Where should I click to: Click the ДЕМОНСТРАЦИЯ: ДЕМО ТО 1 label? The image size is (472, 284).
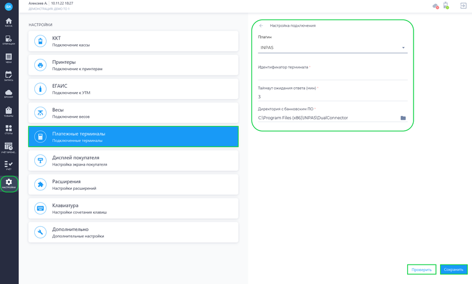coord(49,9)
